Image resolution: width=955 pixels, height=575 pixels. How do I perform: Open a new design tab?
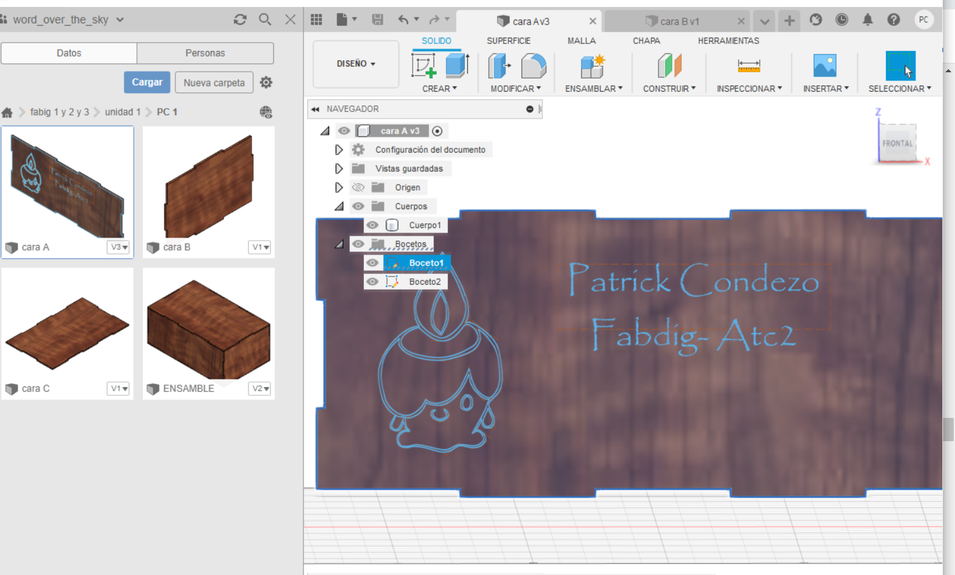pos(790,20)
